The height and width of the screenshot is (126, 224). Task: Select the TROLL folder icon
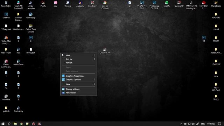coord(216,98)
